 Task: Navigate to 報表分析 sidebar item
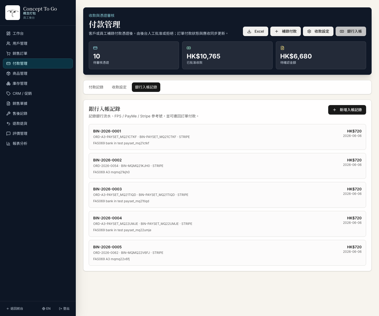click(38, 144)
